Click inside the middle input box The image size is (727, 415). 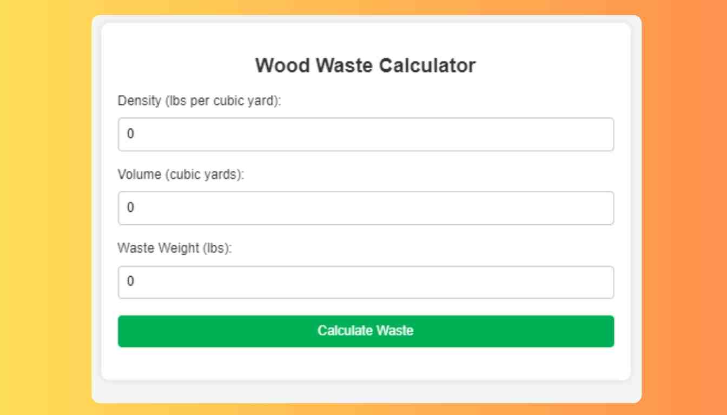(365, 207)
